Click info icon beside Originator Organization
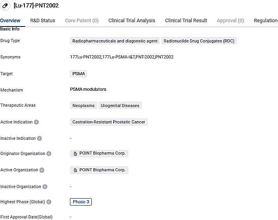278x220 pixels. click(x=49, y=154)
